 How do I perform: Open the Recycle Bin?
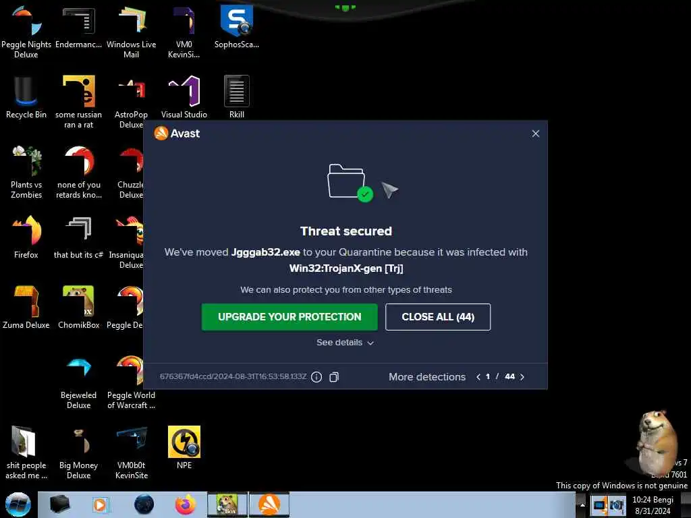pyautogui.click(x=26, y=97)
